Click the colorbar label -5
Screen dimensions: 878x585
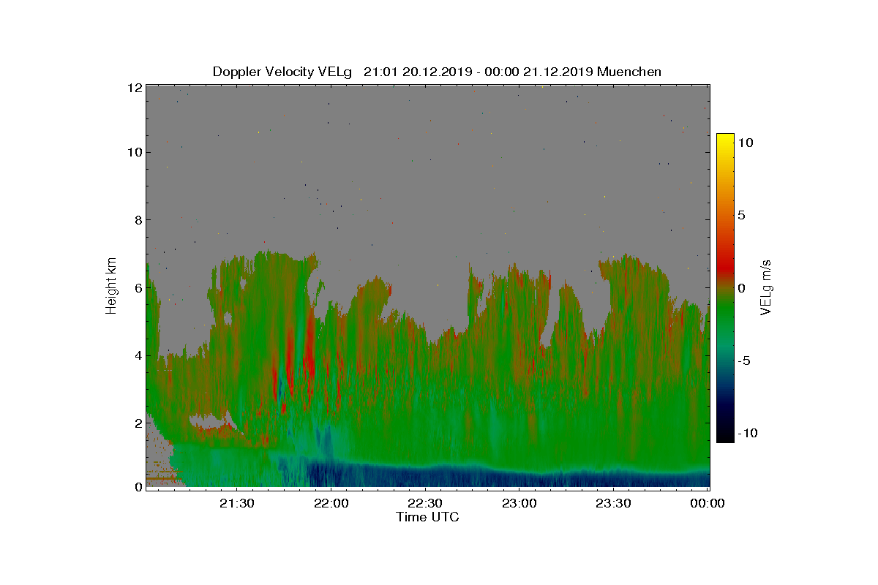pyautogui.click(x=743, y=361)
